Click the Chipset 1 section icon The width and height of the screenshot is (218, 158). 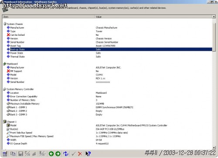5,122
